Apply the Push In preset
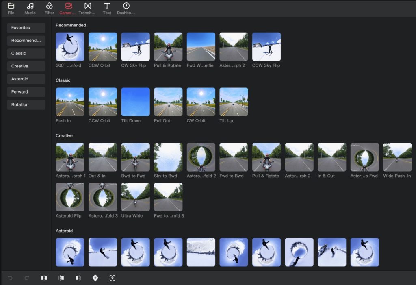416x285 pixels. pos(70,102)
